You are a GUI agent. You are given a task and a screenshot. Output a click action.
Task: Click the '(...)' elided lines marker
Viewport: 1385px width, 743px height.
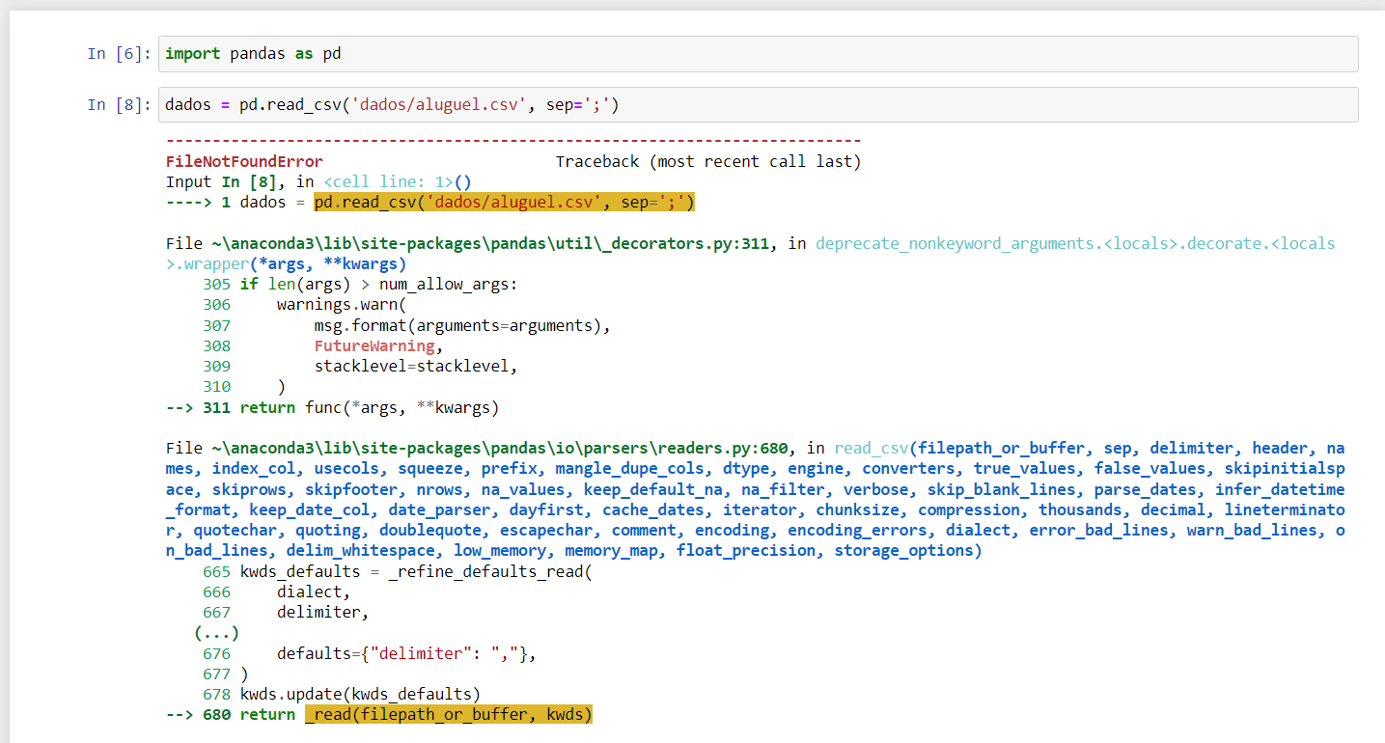tap(216, 633)
